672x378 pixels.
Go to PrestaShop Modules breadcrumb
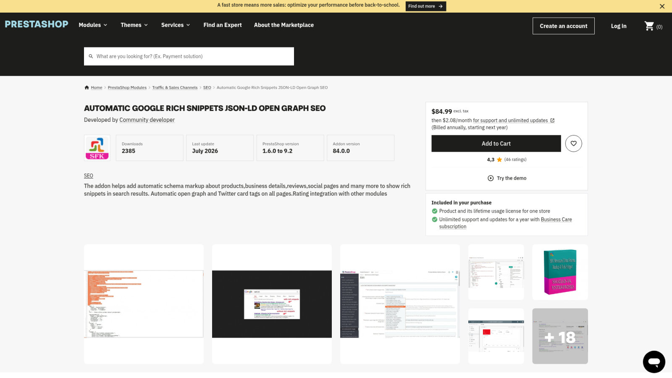coord(127,88)
